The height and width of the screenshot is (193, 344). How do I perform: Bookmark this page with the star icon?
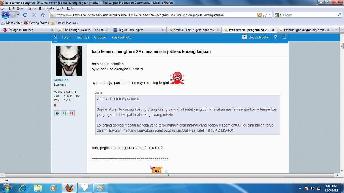click(x=265, y=15)
